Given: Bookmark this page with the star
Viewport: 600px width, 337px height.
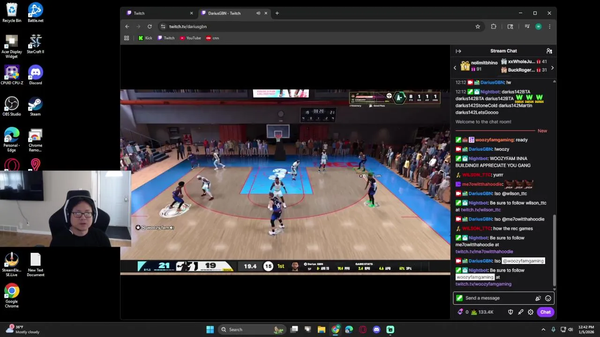Looking at the screenshot, I should coord(478,27).
